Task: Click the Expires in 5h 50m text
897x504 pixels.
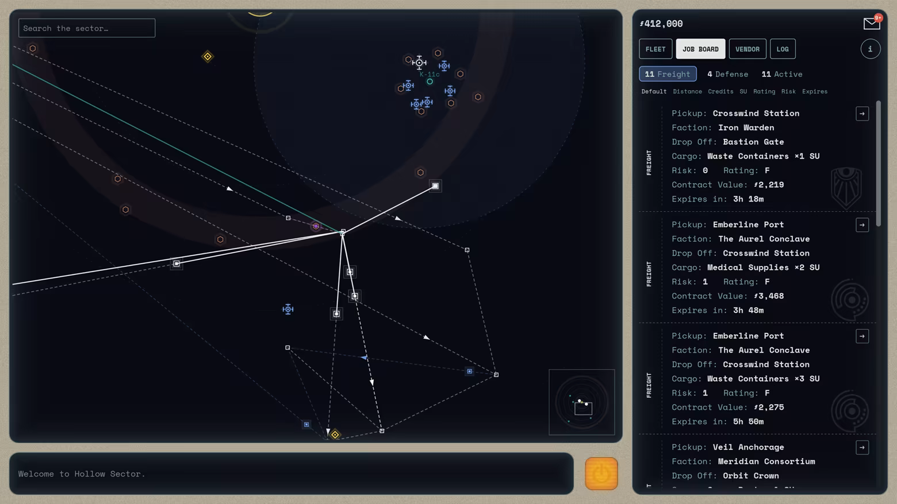Action: 718,421
